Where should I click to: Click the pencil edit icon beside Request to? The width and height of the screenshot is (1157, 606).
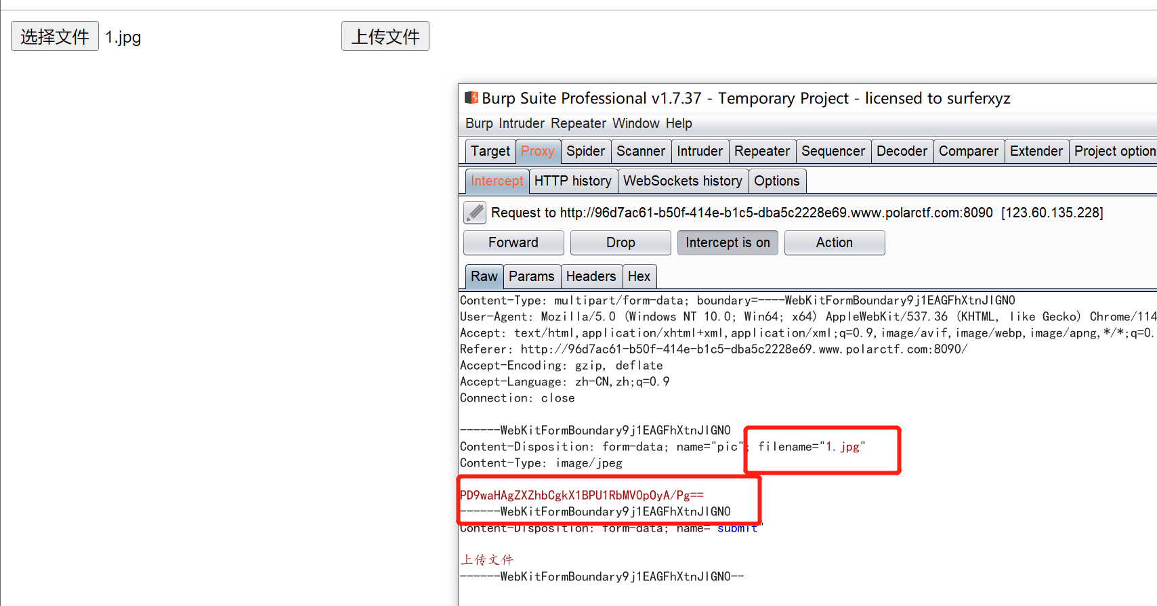point(475,213)
